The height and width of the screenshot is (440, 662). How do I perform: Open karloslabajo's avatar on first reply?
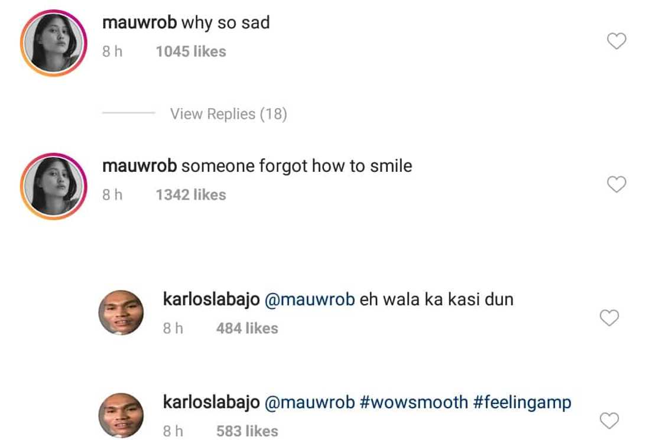coord(121,312)
